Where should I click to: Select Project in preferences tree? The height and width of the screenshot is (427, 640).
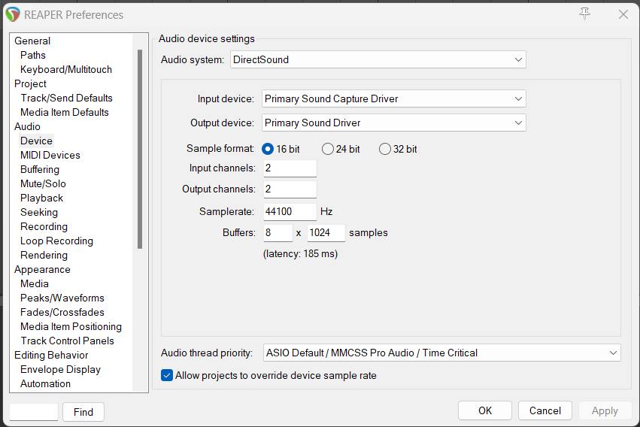tap(30, 83)
